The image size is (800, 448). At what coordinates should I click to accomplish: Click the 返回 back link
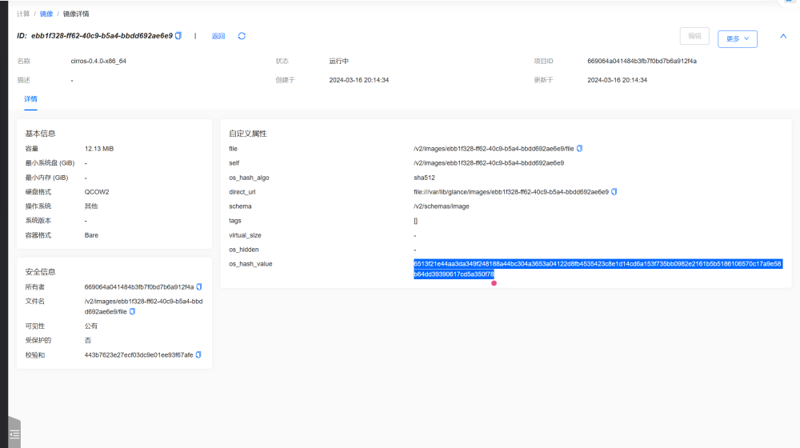(x=218, y=36)
